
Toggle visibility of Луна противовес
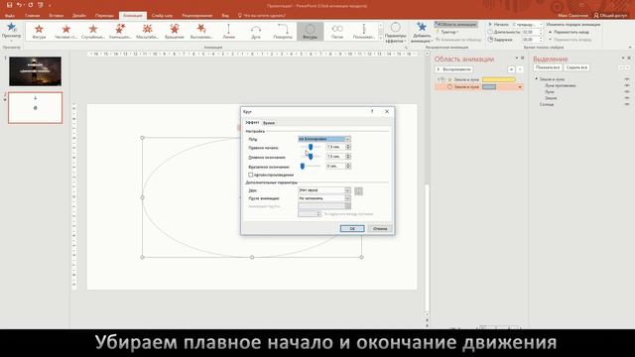click(627, 86)
